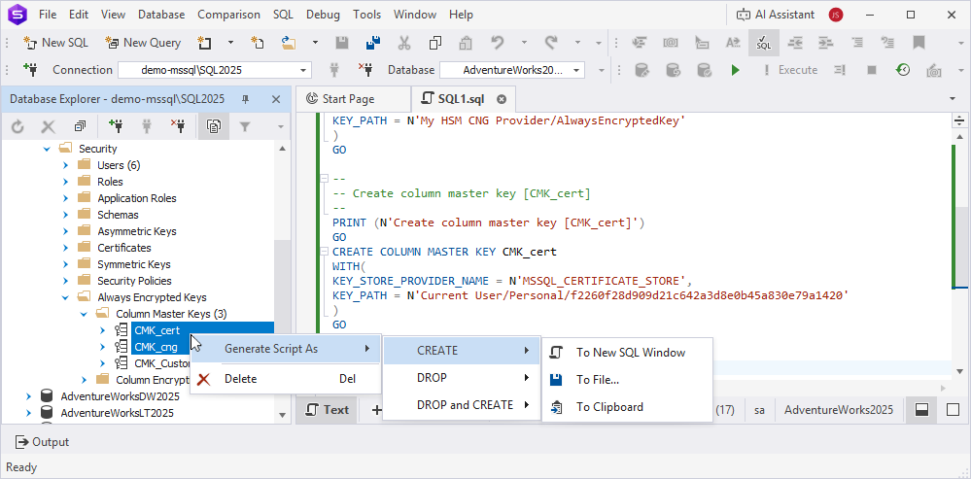971x479 pixels.
Task: Toggle the single pane layout icon
Action: (x=953, y=410)
